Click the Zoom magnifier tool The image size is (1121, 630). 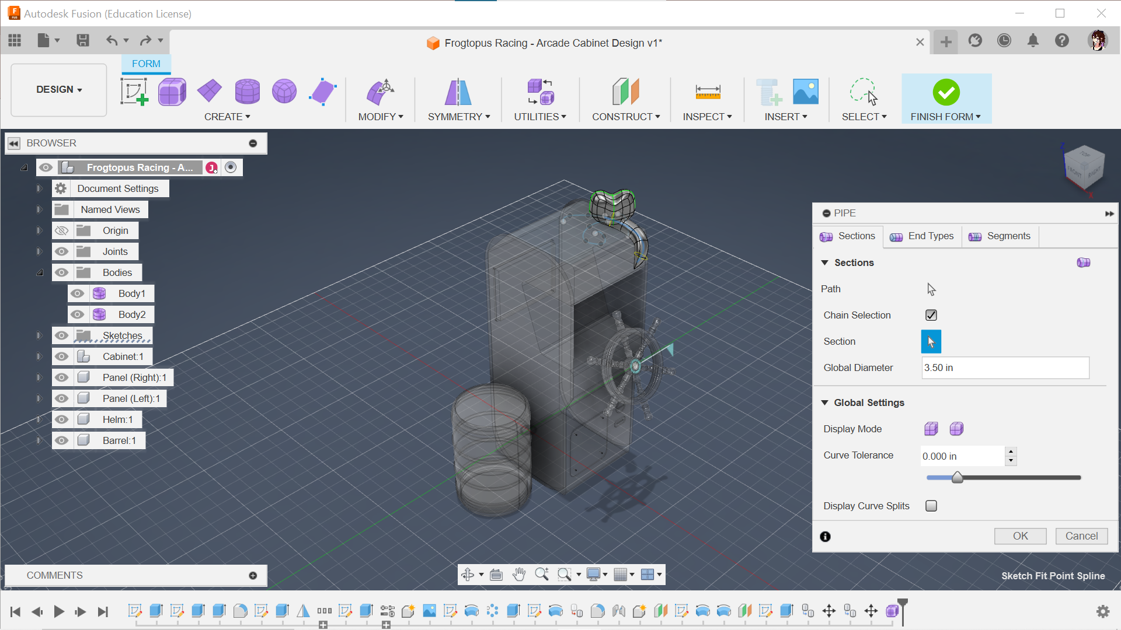(x=542, y=575)
